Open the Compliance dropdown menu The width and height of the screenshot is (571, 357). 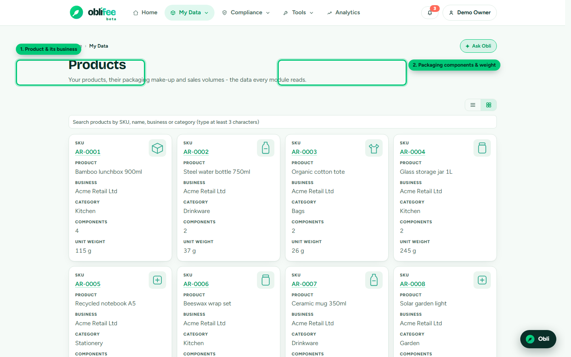click(246, 13)
